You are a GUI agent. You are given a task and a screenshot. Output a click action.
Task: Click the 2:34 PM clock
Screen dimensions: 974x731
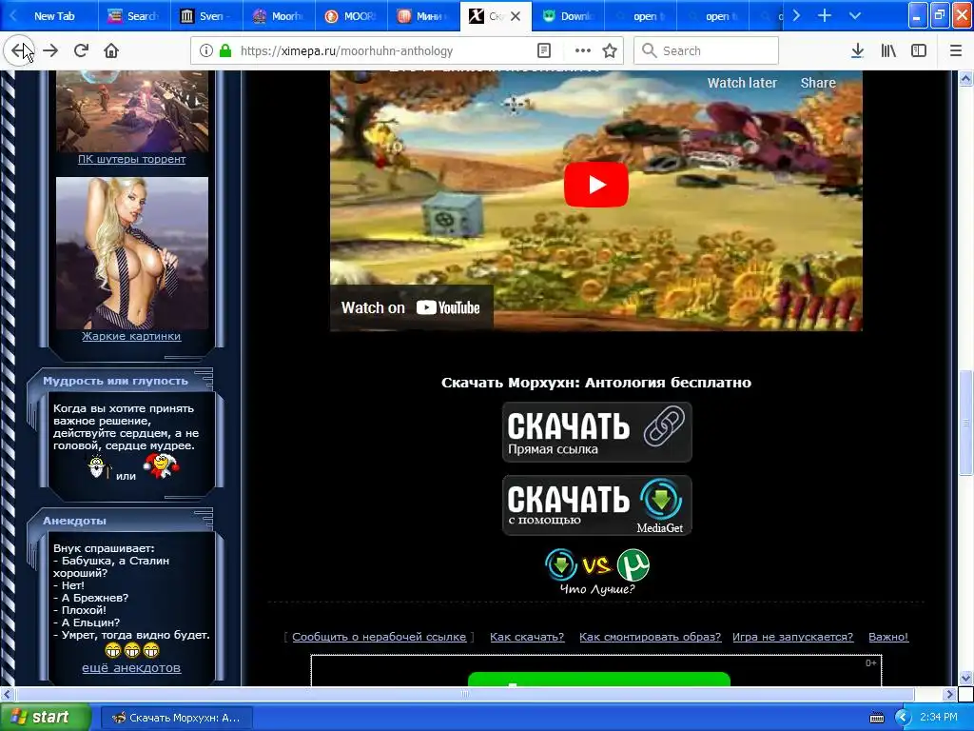tap(939, 718)
